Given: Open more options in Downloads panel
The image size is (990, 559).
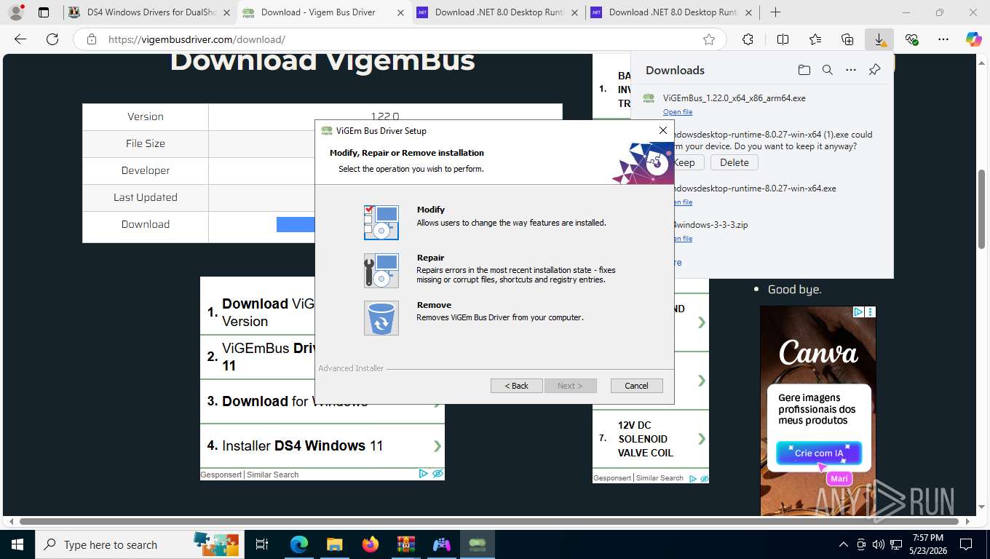Looking at the screenshot, I should click(x=851, y=70).
